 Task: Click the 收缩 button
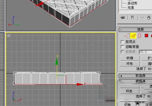(x=130, y=58)
